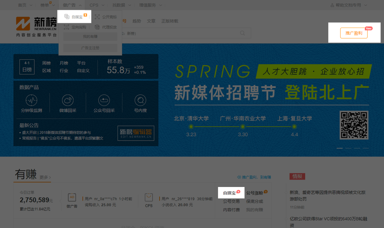Screen dimensions: 384x228
Task: Click the 微博回采 Weibo icon
Action: [68, 100]
